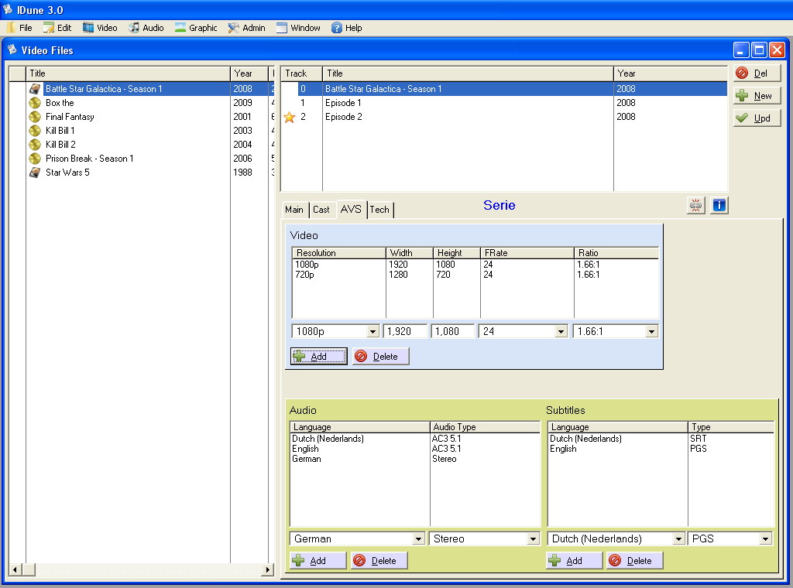Image resolution: width=793 pixels, height=588 pixels.
Task: Open the Edit menu
Action: 57,28
